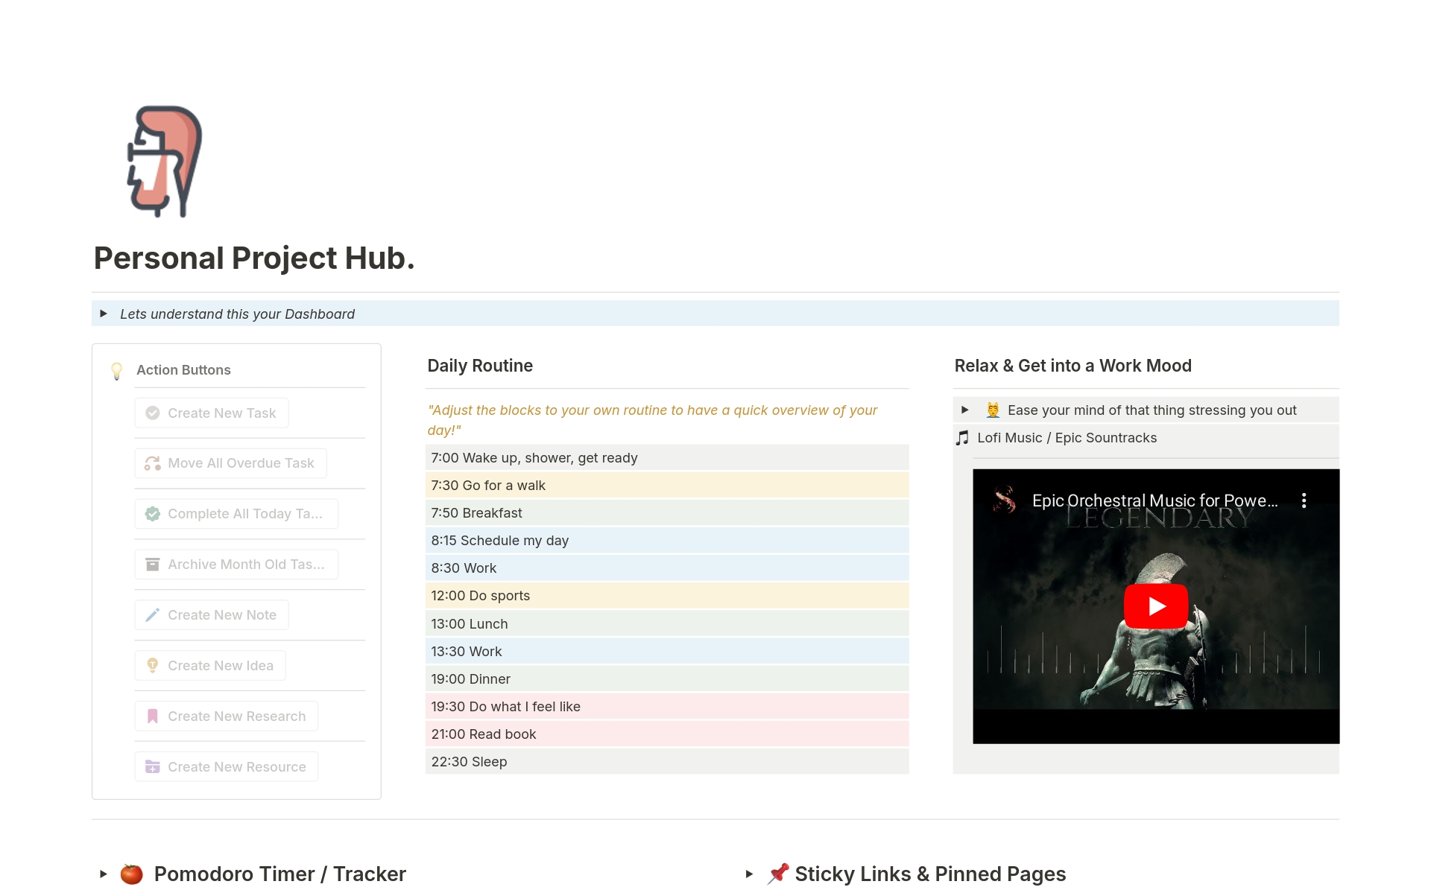Click the bookmark icon on Create New Research
Image resolution: width=1431 pixels, height=893 pixels.
tap(153, 716)
